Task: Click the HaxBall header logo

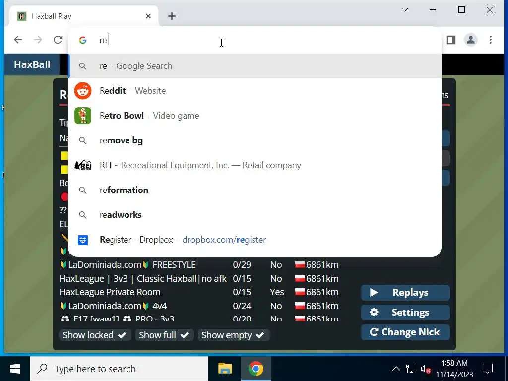Action: (32, 64)
